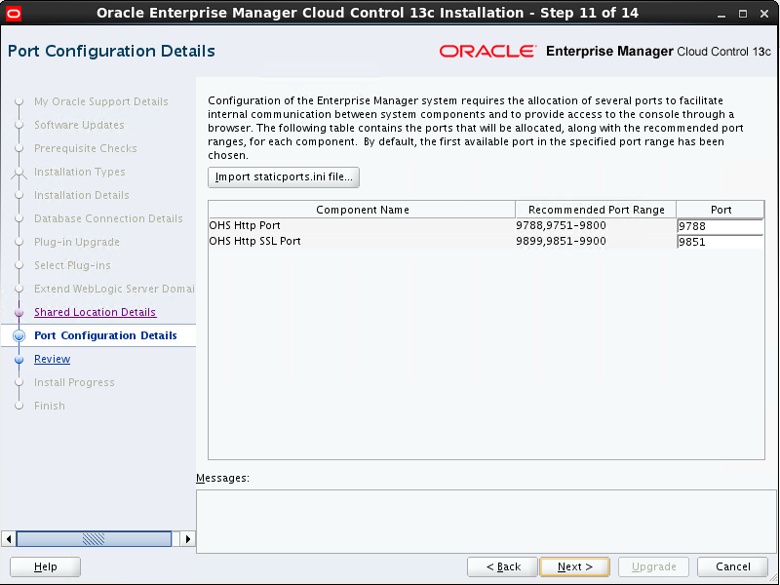Screen dimensions: 780x585
Task: Click the range value 9899,9851-9900
Action: click(561, 241)
